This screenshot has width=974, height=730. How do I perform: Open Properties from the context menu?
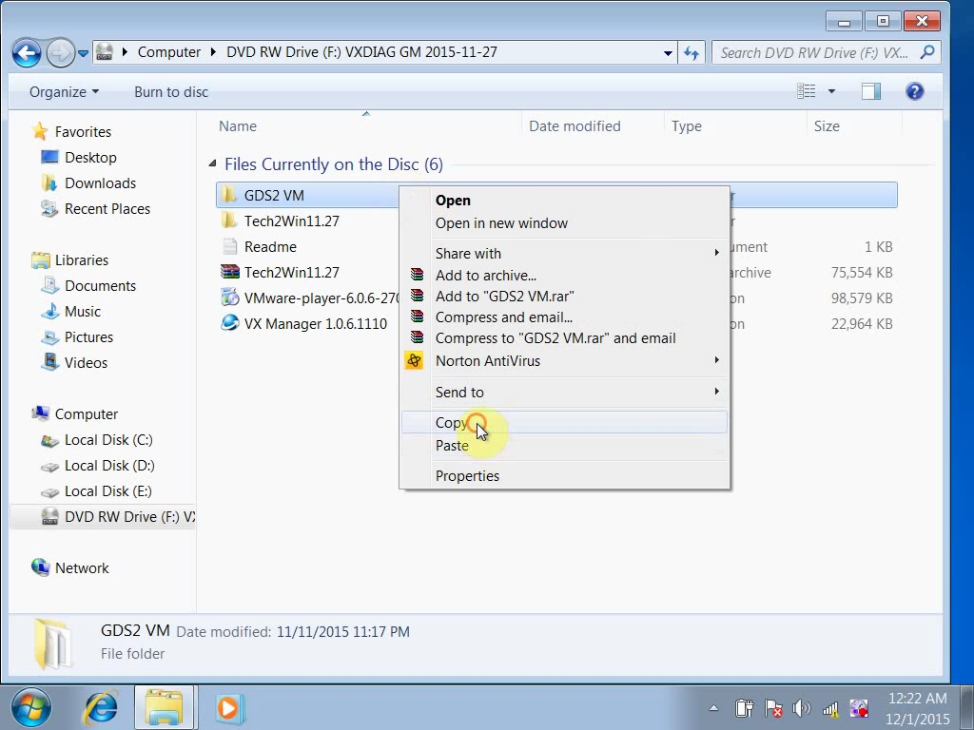(x=564, y=475)
